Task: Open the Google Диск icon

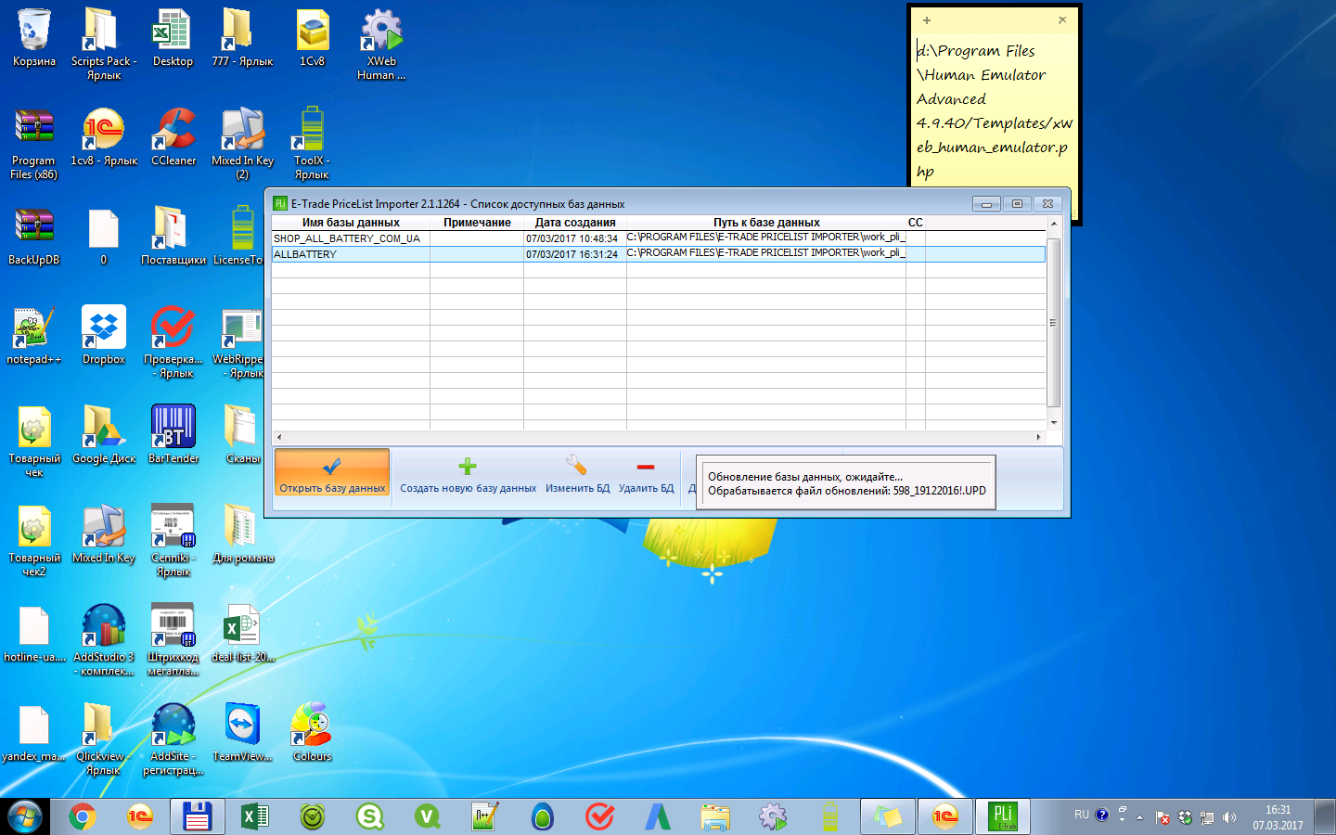Action: coord(103,435)
